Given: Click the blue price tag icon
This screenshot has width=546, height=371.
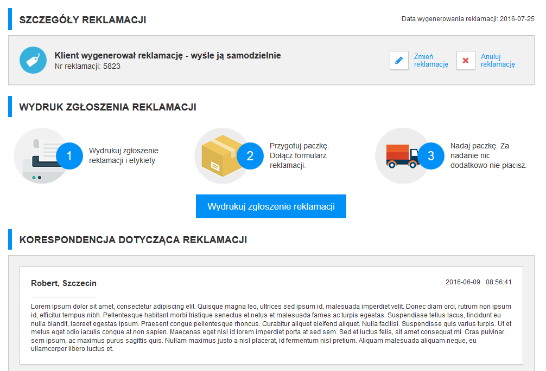Looking at the screenshot, I should (33, 60).
